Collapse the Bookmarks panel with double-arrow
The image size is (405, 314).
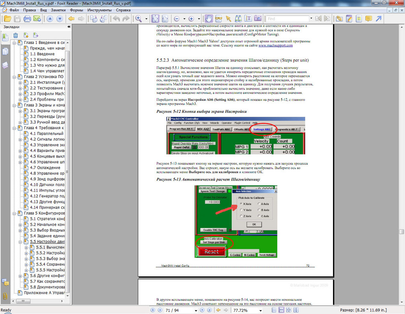pyautogui.click(x=69, y=27)
